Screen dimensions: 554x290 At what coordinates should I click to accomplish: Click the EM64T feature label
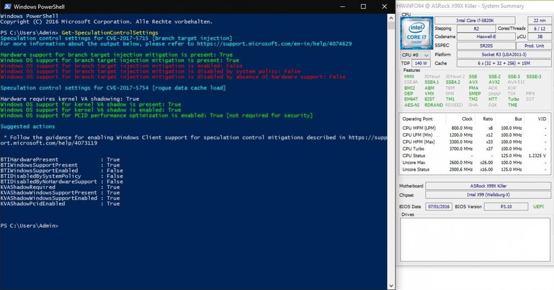(411, 99)
